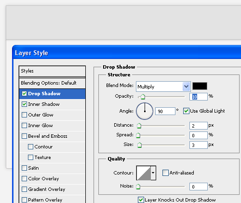241x203 pixels.
Task: Select the Styles list item
Action: click(x=52, y=71)
